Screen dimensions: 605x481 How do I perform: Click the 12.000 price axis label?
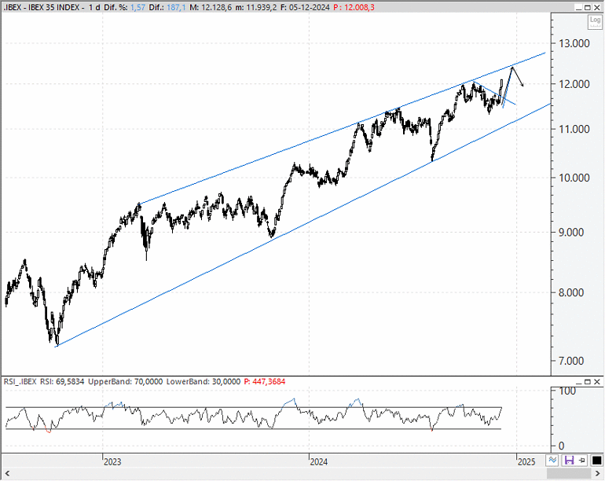pos(574,84)
